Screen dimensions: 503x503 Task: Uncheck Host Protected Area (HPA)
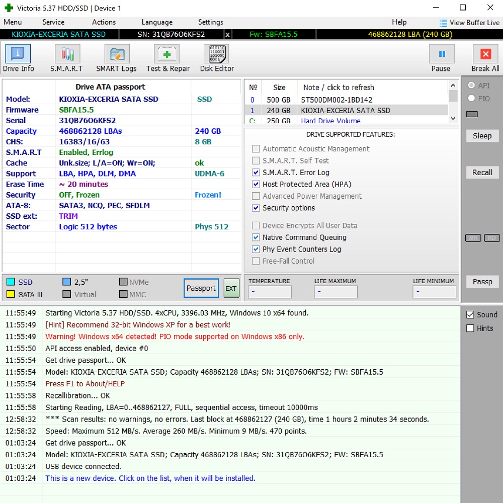[x=256, y=184]
